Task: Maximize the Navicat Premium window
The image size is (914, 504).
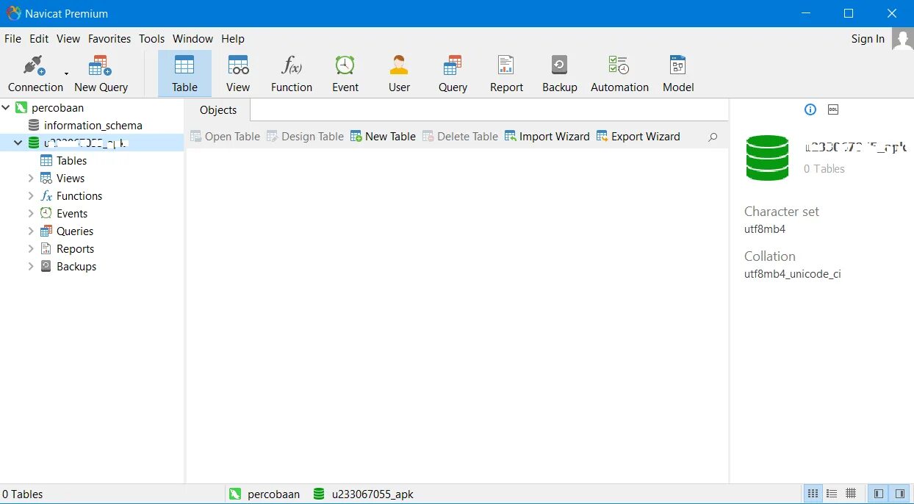Action: tap(849, 13)
